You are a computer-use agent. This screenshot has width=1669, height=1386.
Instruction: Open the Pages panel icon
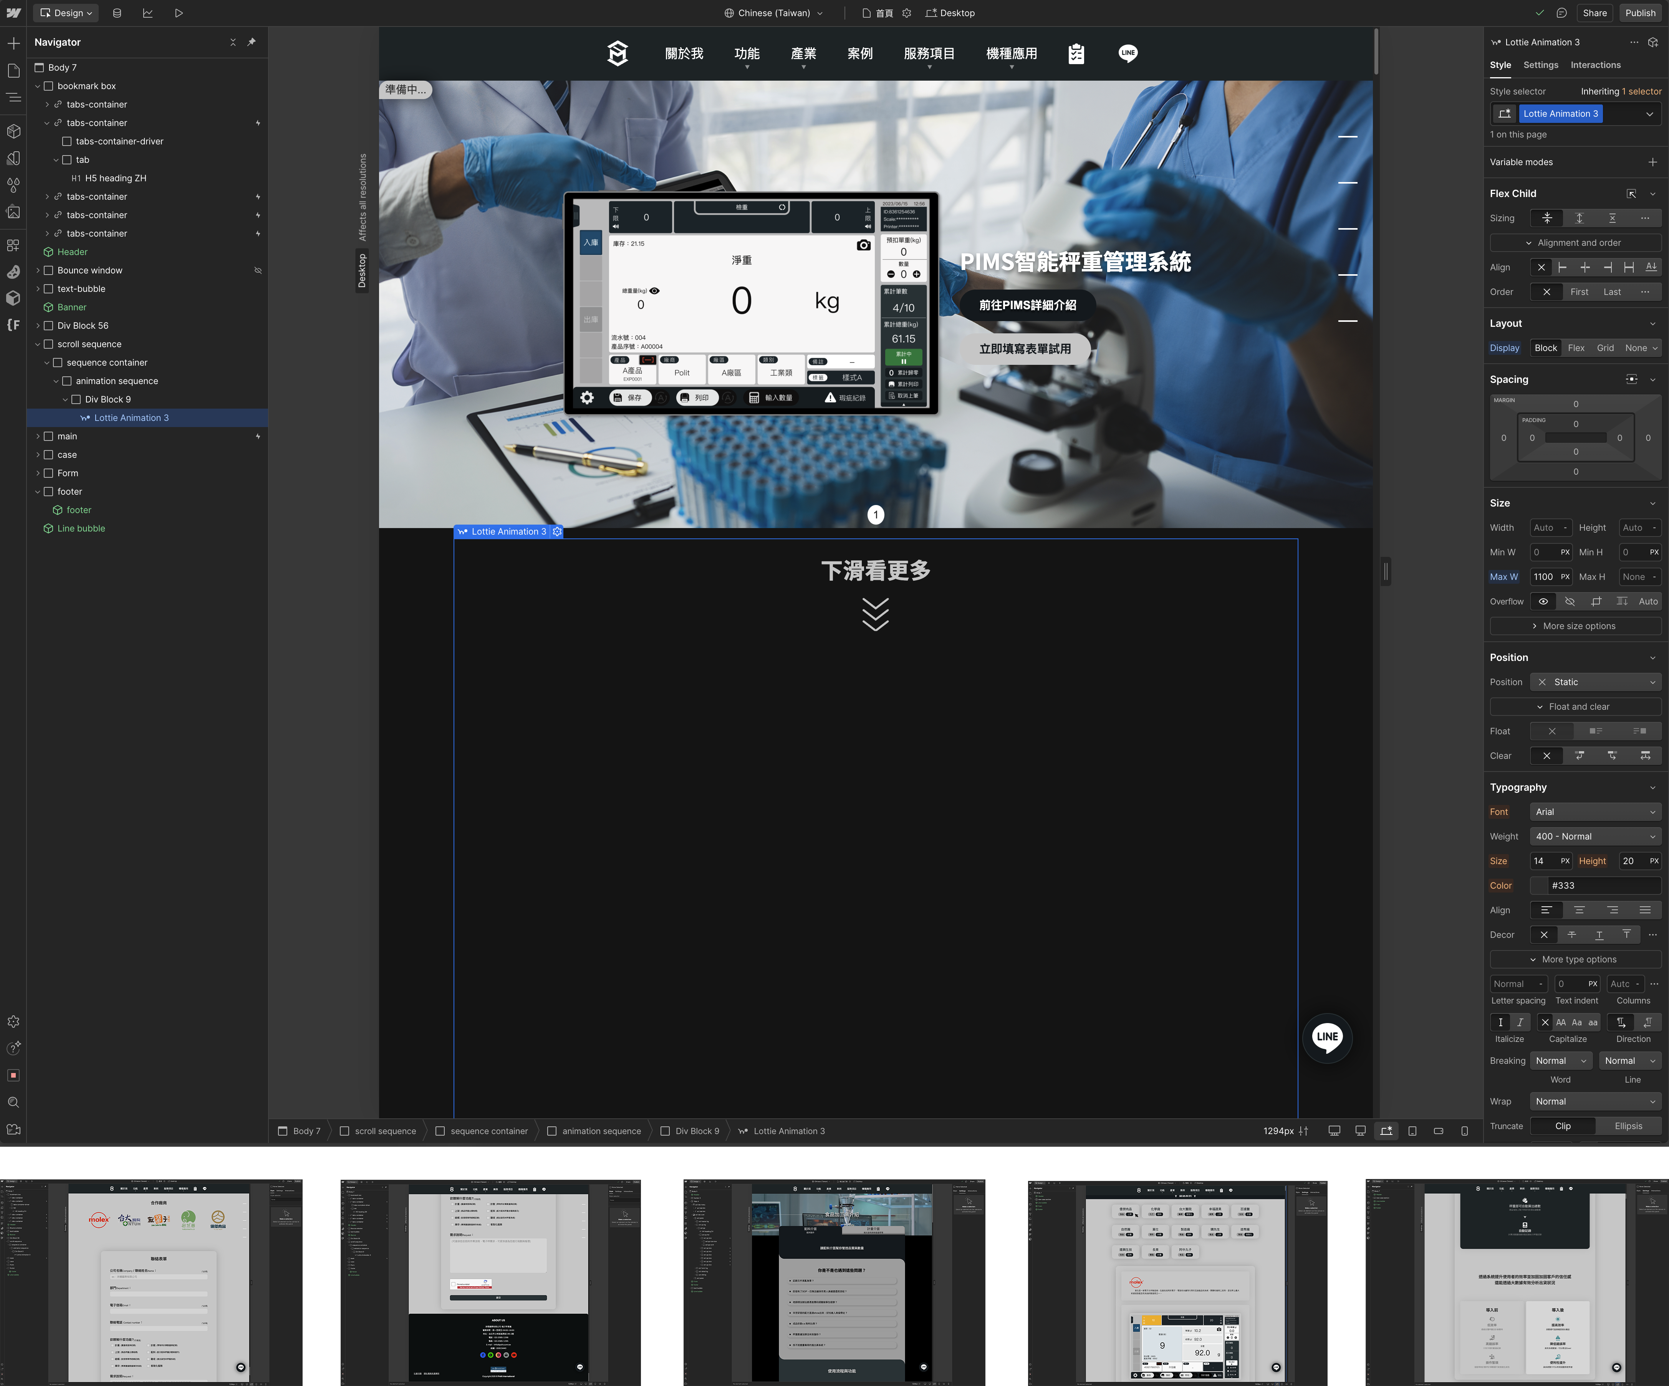(x=13, y=71)
